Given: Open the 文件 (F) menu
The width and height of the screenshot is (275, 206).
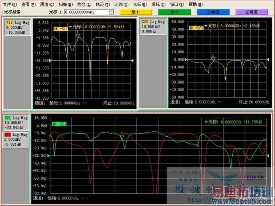Looking at the screenshot, I should pos(10,4).
